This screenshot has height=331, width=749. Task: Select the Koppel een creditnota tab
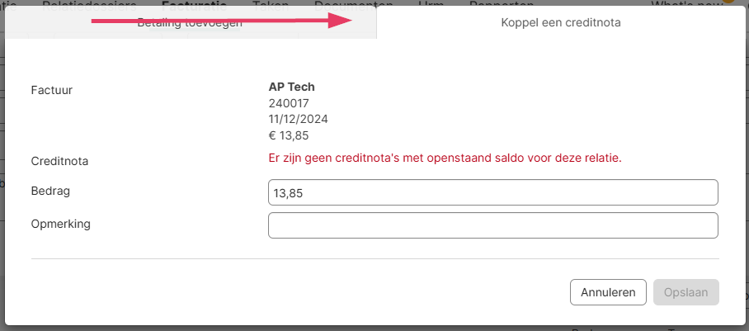tap(561, 23)
